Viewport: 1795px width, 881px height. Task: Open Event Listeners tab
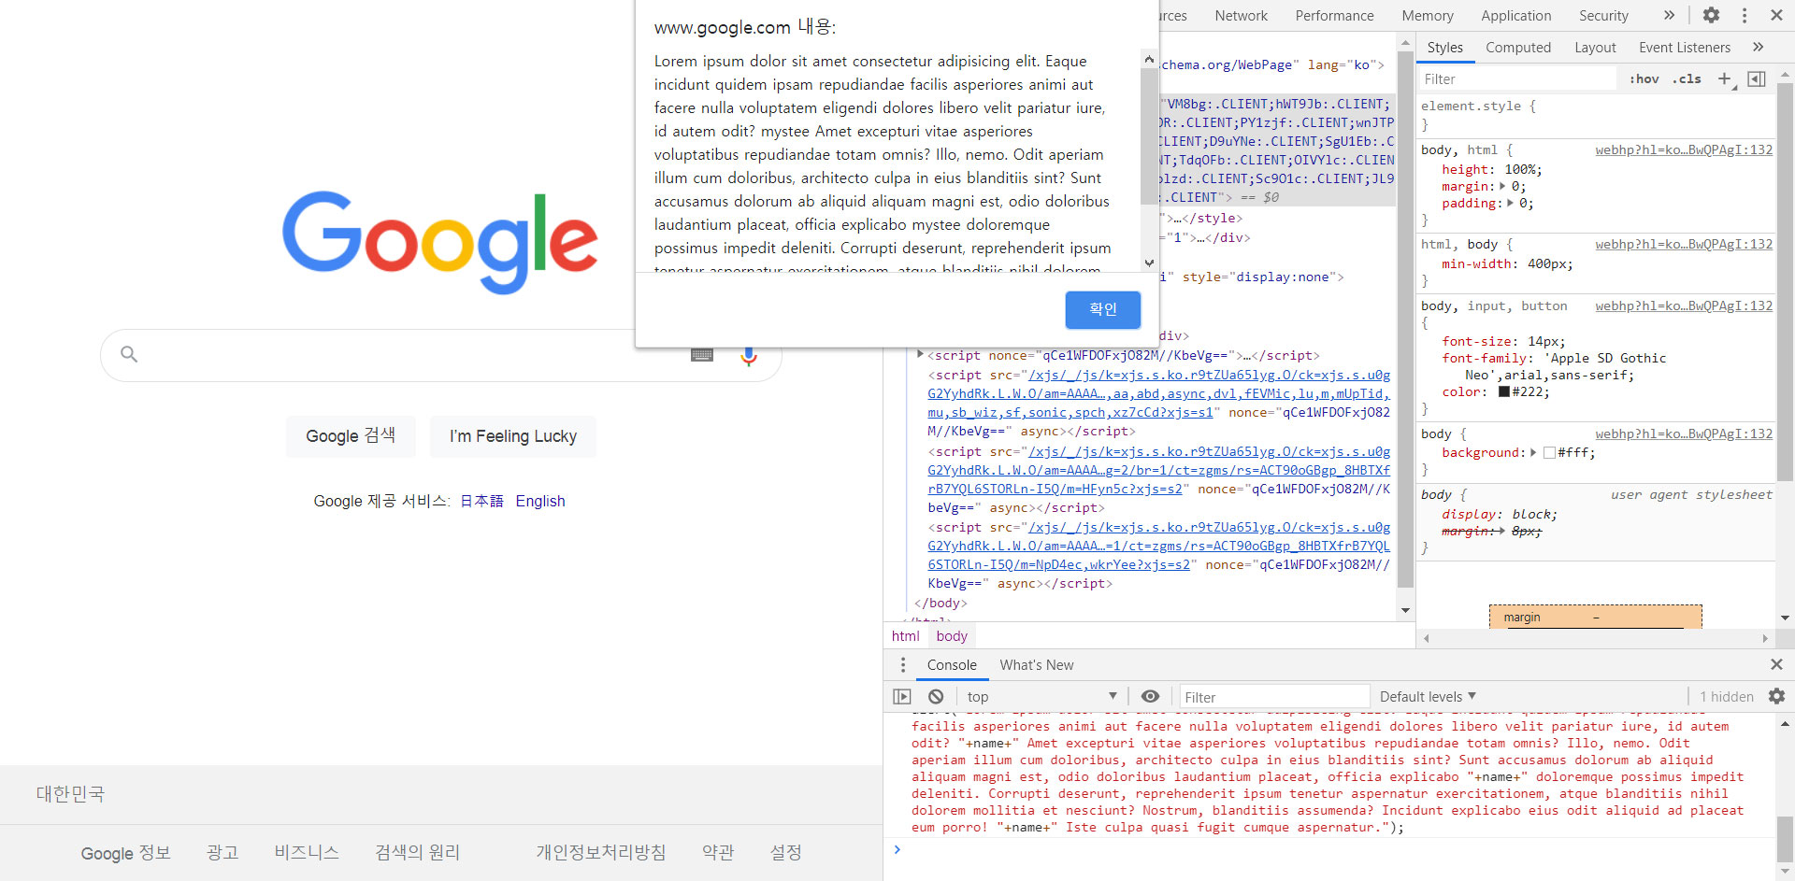point(1684,48)
